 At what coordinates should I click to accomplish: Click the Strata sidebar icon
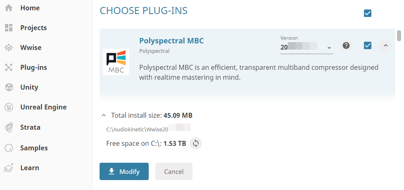(9, 127)
